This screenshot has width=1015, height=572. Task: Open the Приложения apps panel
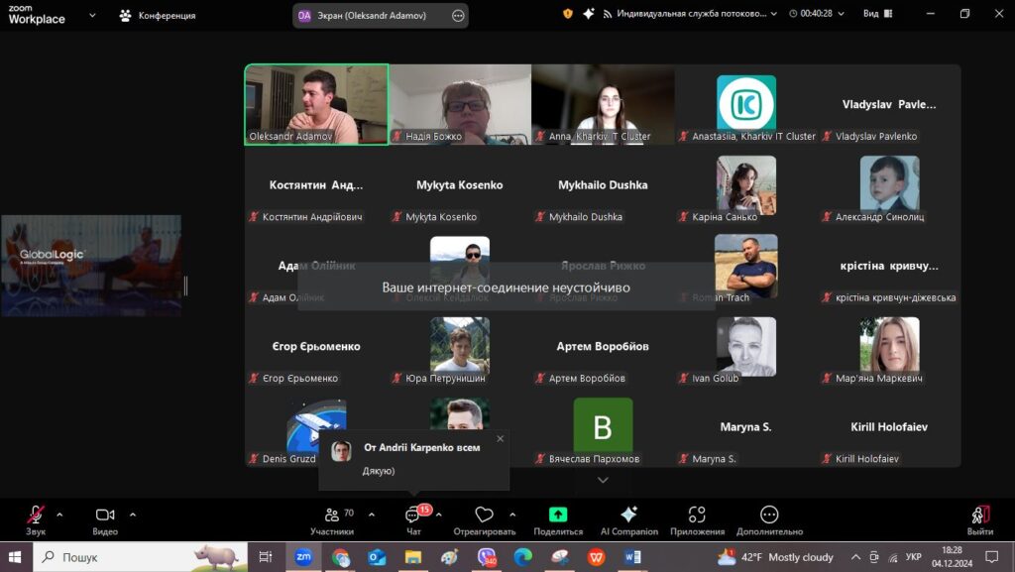(697, 520)
